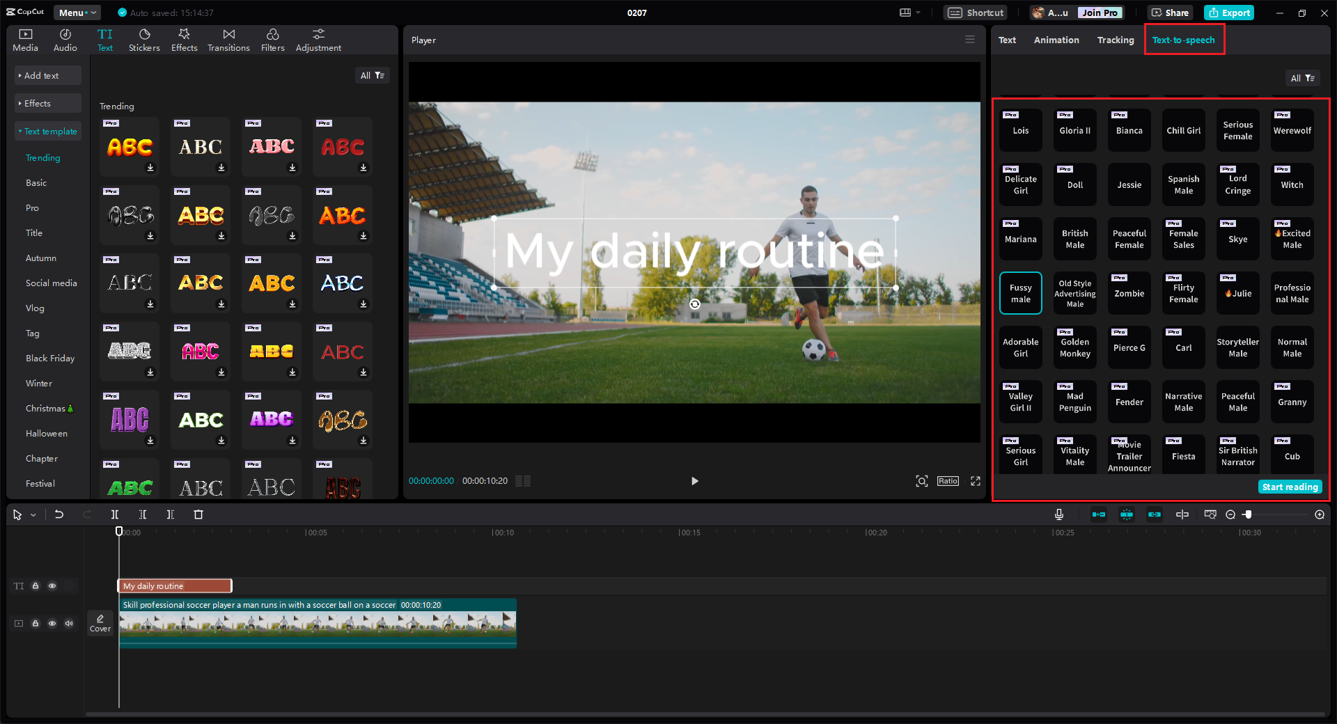The image size is (1337, 724).
Task: Click the Delete right trim tool
Action: 171,514
